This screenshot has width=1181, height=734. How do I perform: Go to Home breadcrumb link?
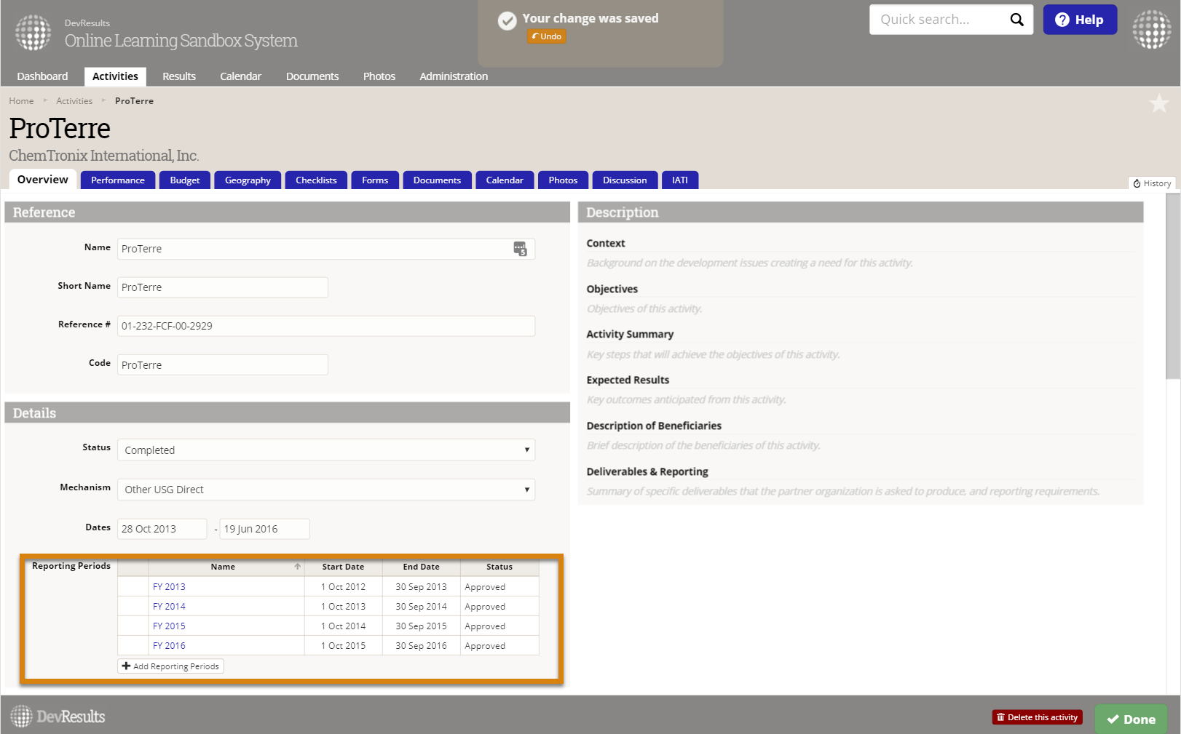click(x=21, y=101)
